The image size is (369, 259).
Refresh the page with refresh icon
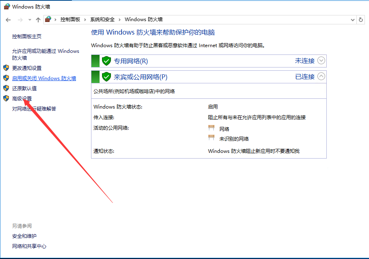pyautogui.click(x=361, y=20)
